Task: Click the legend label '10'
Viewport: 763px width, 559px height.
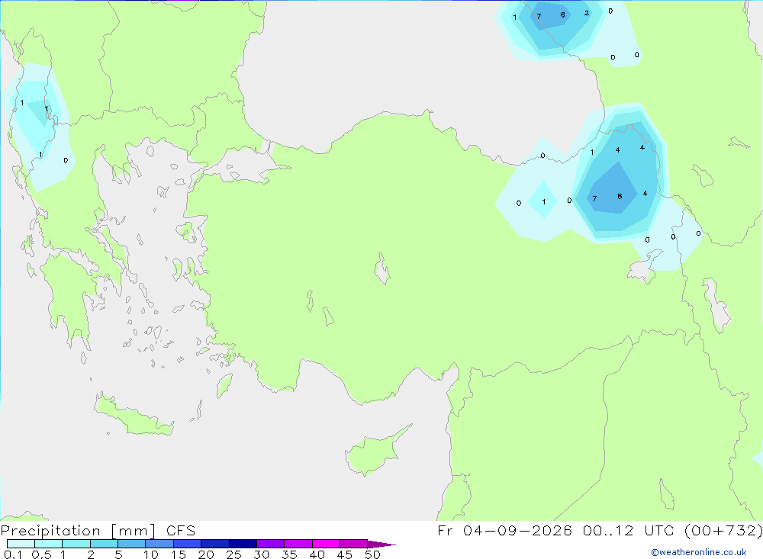Action: (151, 554)
